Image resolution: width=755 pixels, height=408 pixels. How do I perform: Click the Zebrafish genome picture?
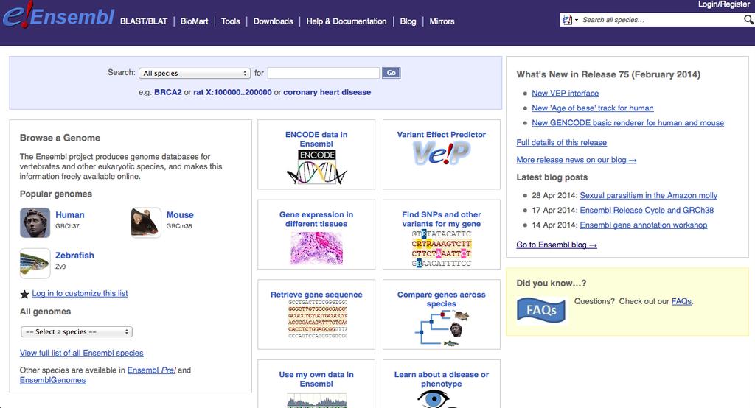(35, 263)
